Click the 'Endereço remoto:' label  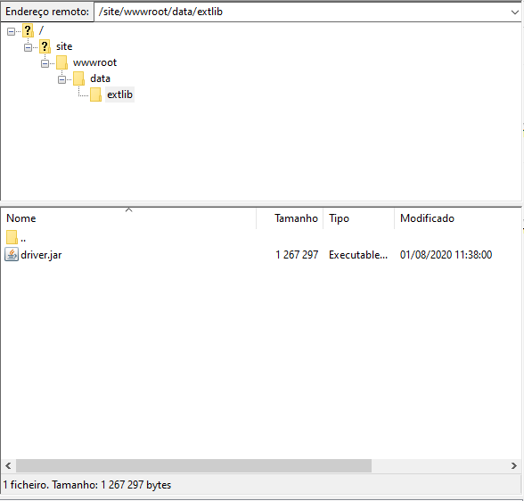47,12
